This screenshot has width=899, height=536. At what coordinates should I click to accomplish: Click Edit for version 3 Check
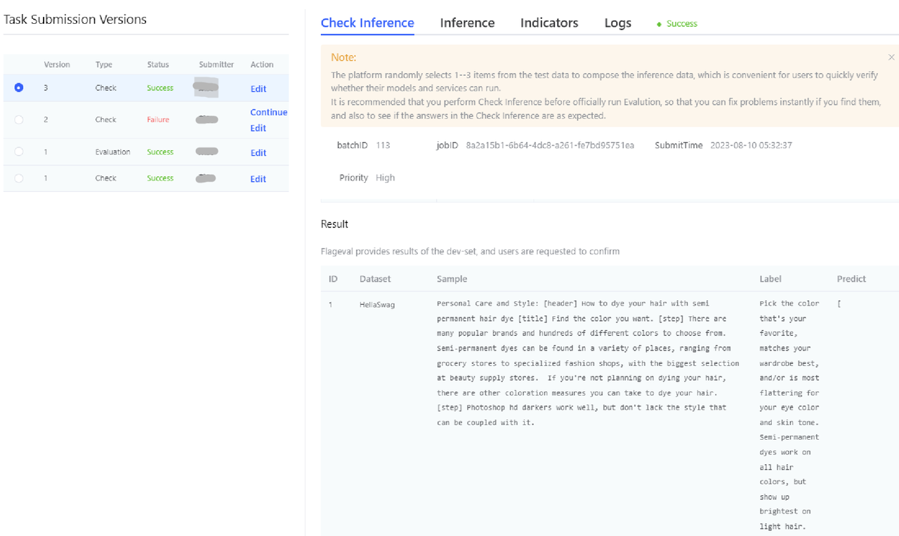pyautogui.click(x=258, y=89)
